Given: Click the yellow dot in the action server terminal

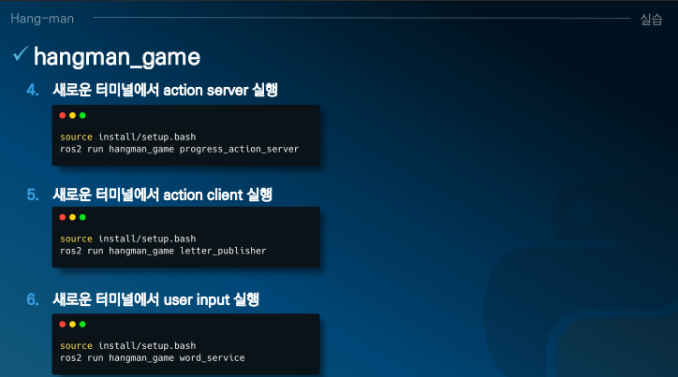Looking at the screenshot, I should [x=72, y=115].
